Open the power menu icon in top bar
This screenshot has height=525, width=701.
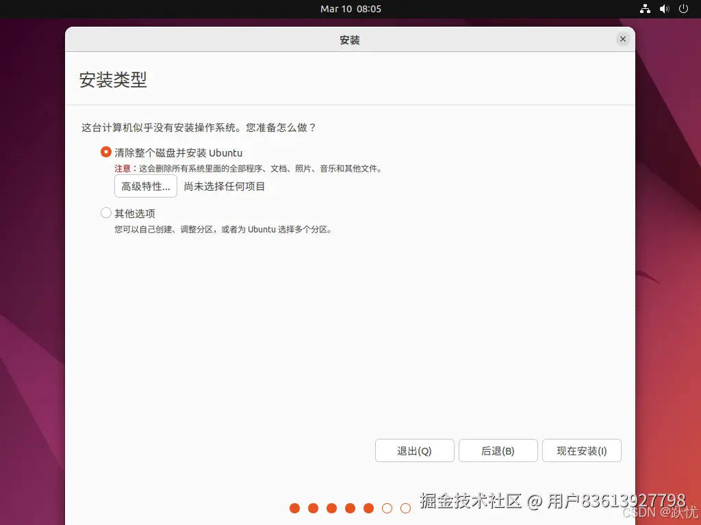click(684, 9)
